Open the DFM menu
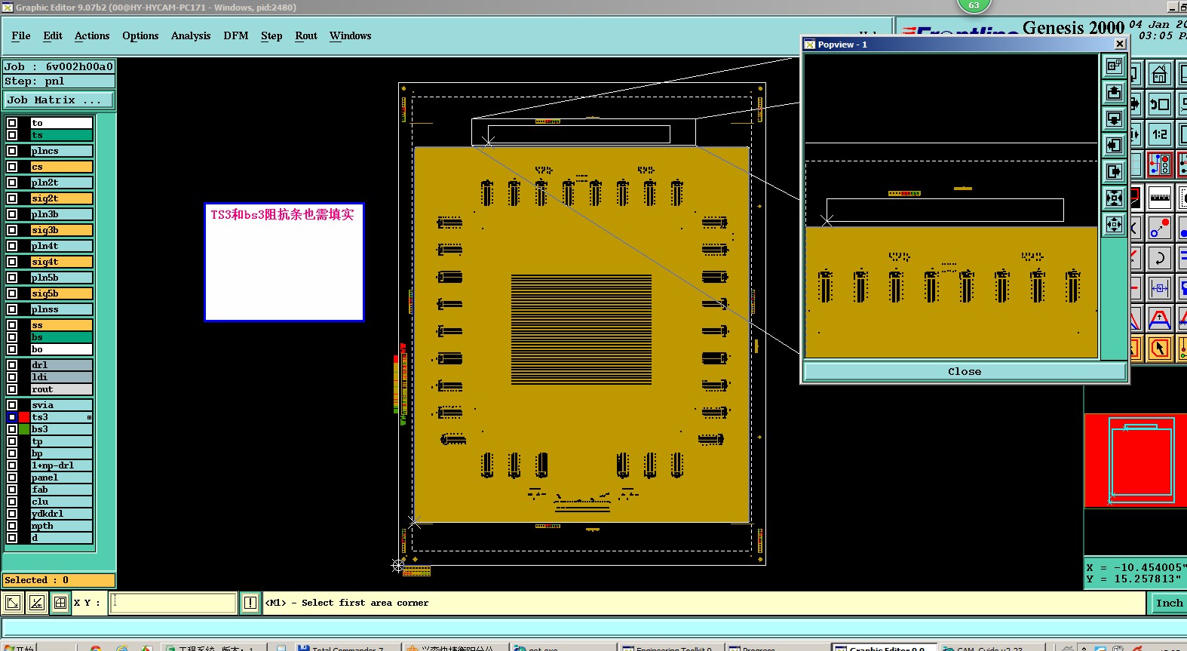1187x651 pixels. point(236,35)
